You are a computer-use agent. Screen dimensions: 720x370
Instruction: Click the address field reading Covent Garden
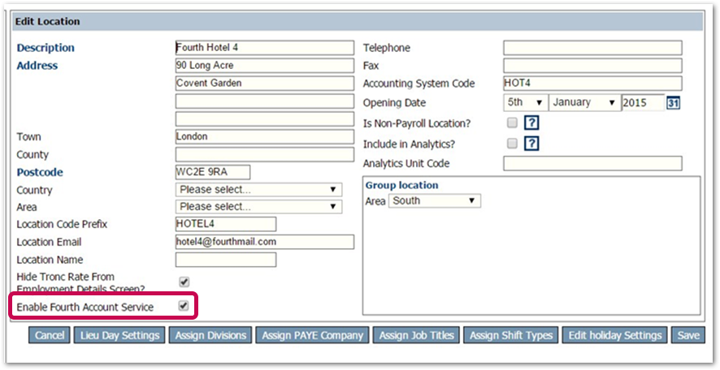tap(264, 84)
